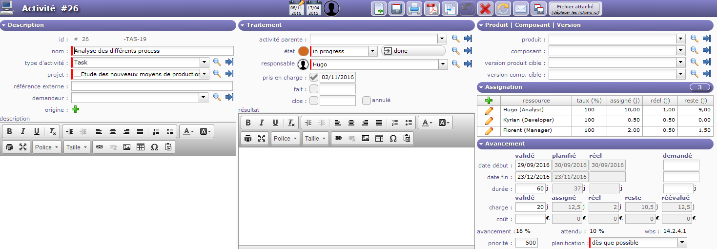Open the 'planification' dropdown
Screen dimensions: 717x249
point(682,243)
